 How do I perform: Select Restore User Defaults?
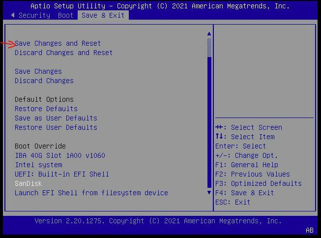click(x=56, y=127)
